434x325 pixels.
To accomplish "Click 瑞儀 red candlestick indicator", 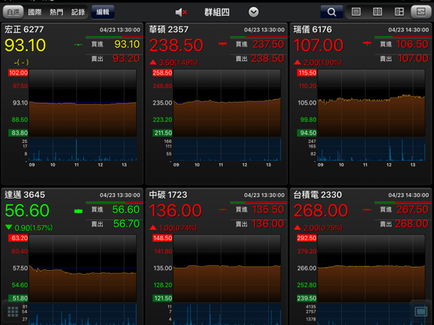I will tap(366, 43).
